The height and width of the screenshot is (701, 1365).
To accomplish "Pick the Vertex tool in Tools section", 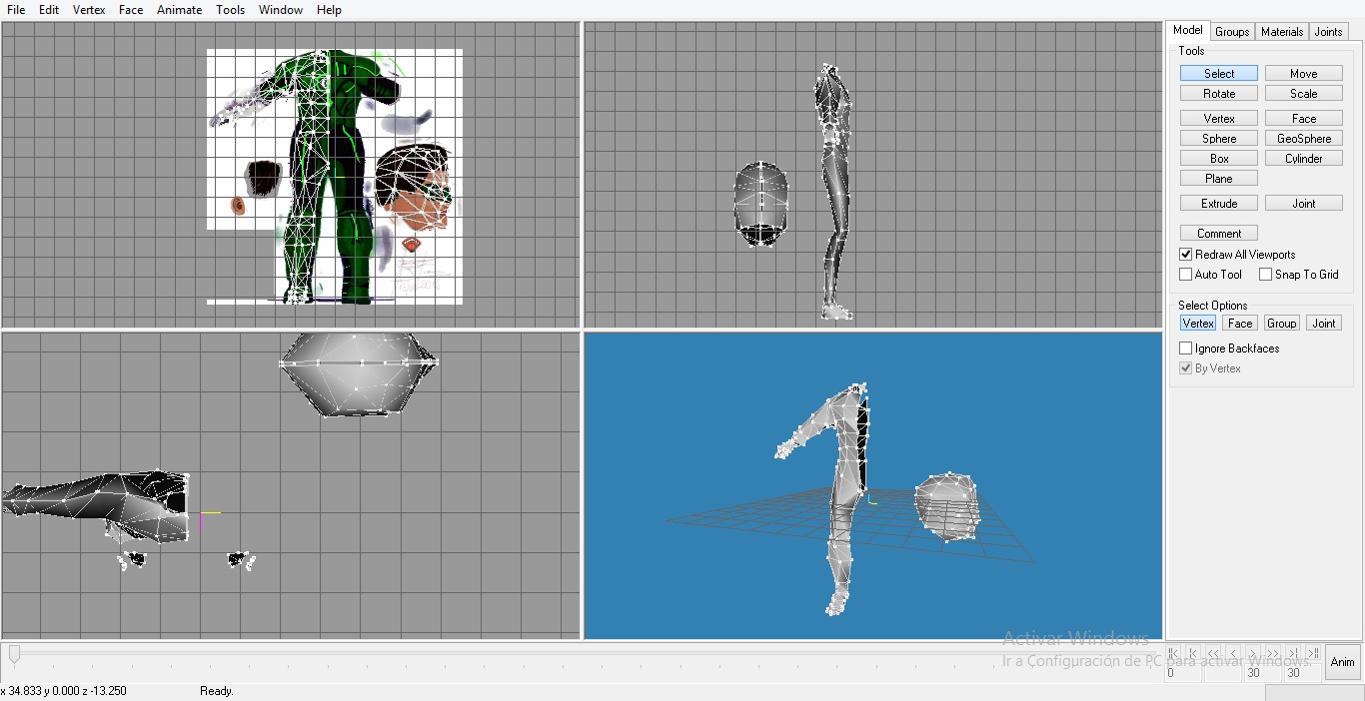I will click(x=1219, y=119).
